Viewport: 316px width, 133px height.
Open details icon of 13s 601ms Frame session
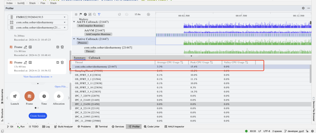(30, 62)
